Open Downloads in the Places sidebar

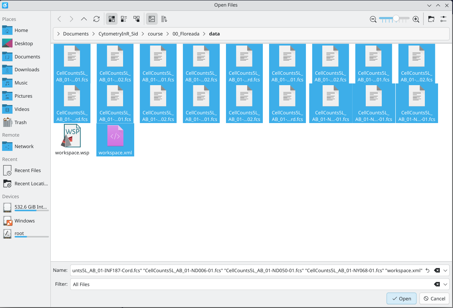click(x=27, y=70)
